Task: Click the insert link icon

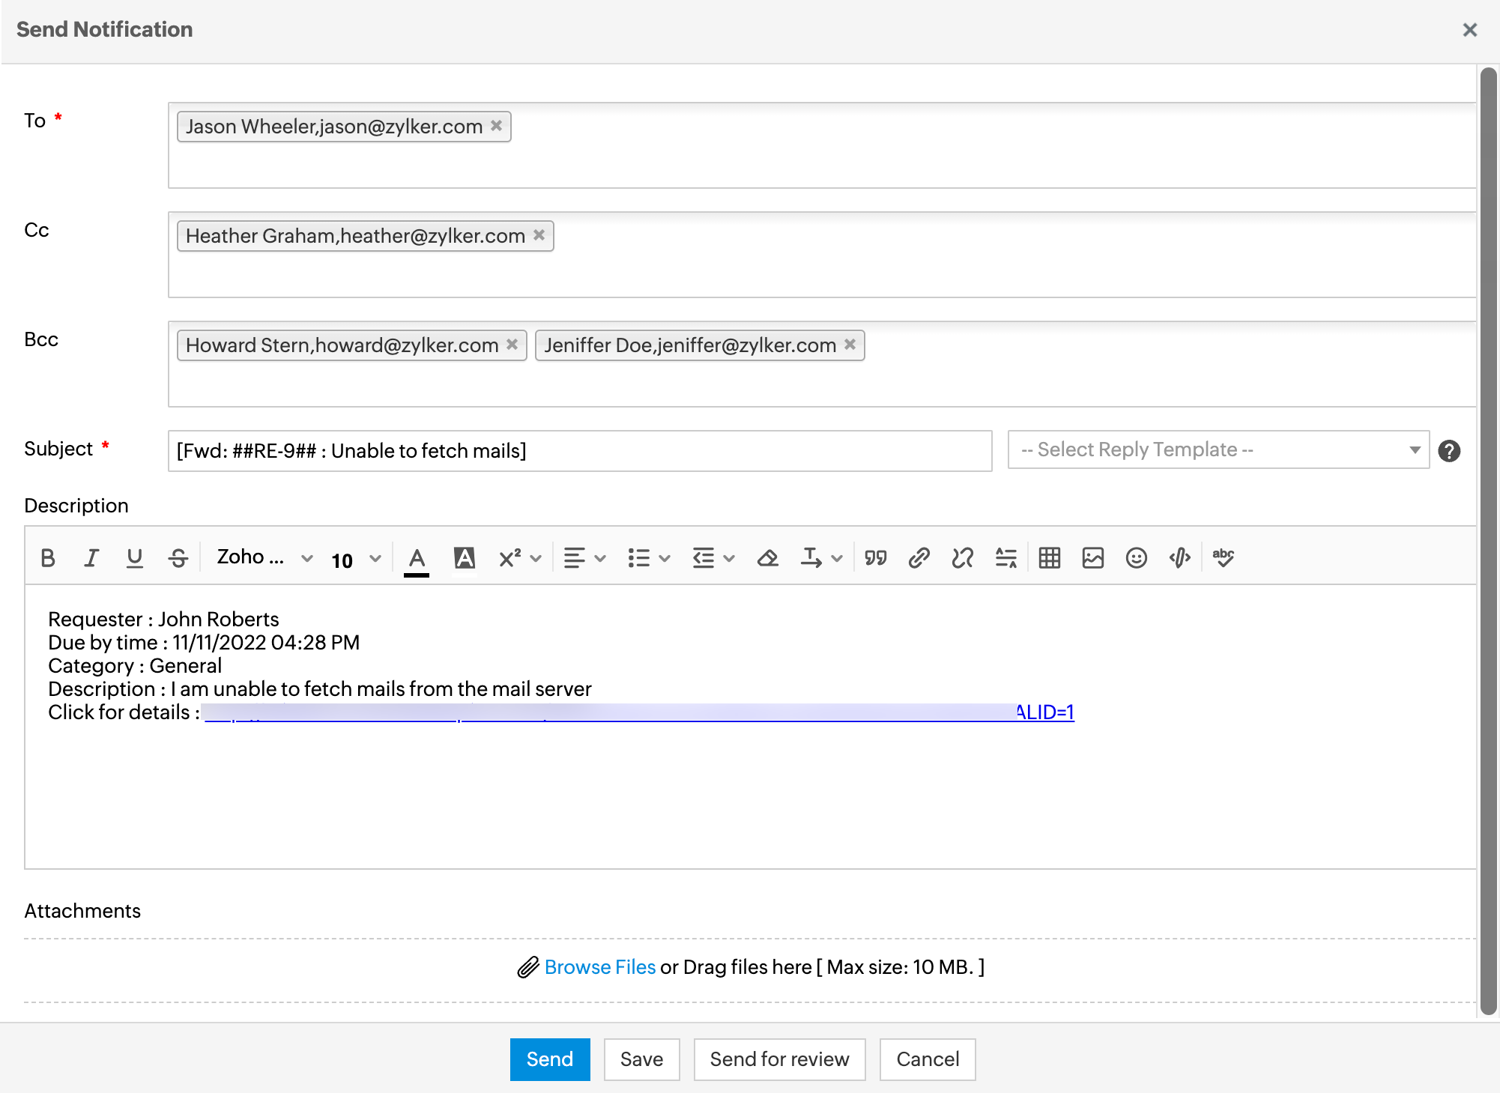Action: click(x=919, y=558)
